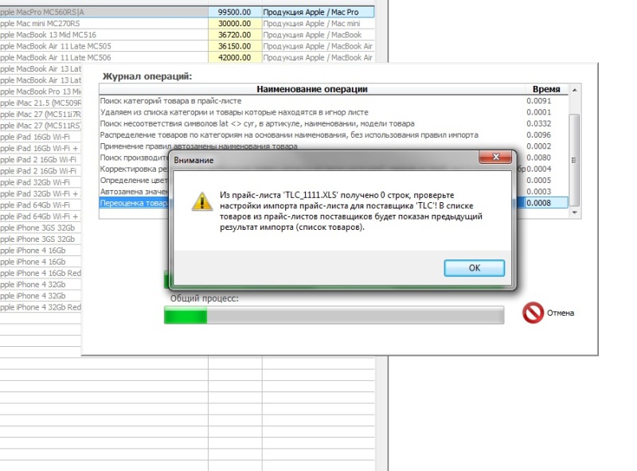Select Apple iPhone 4 16Gb Red row

pyautogui.click(x=41, y=273)
